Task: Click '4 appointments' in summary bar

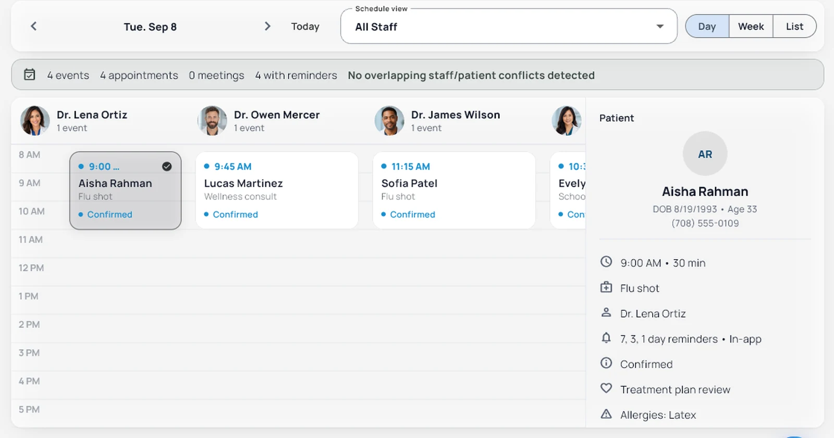Action: tap(139, 75)
